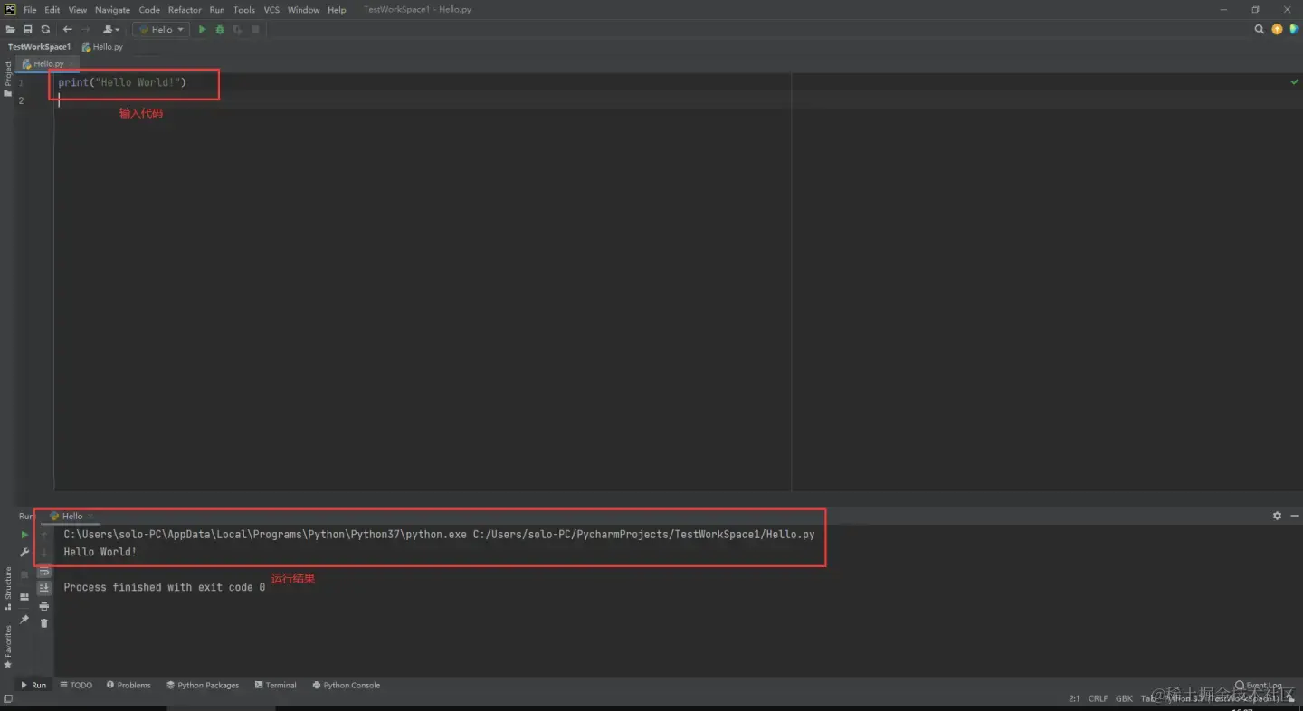Click TestWorkSpace1 breadcrumb
Viewport: 1303px width, 711px height.
click(x=39, y=47)
